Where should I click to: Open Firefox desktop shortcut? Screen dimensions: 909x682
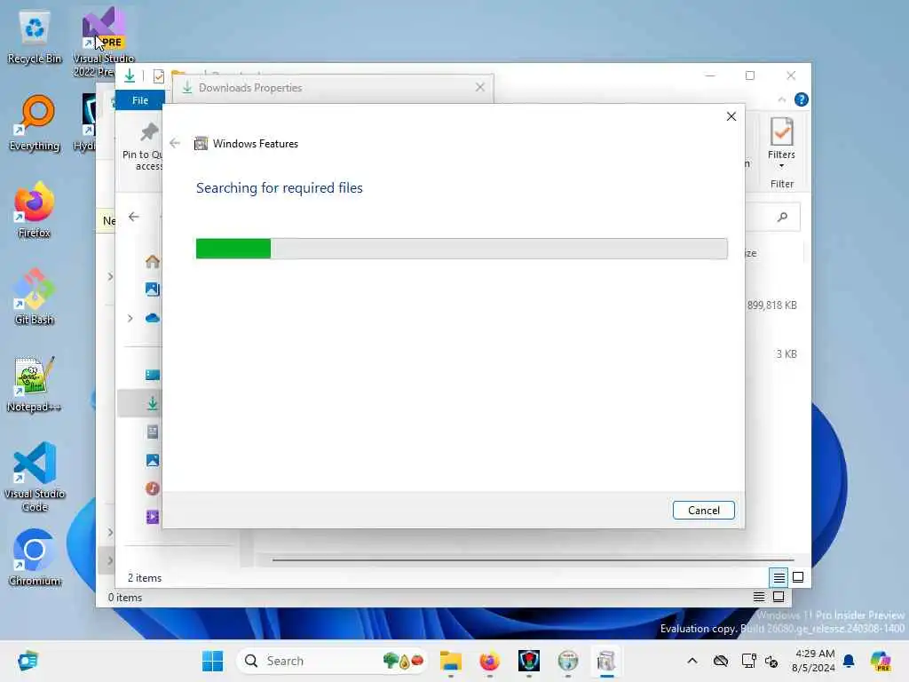35,210
